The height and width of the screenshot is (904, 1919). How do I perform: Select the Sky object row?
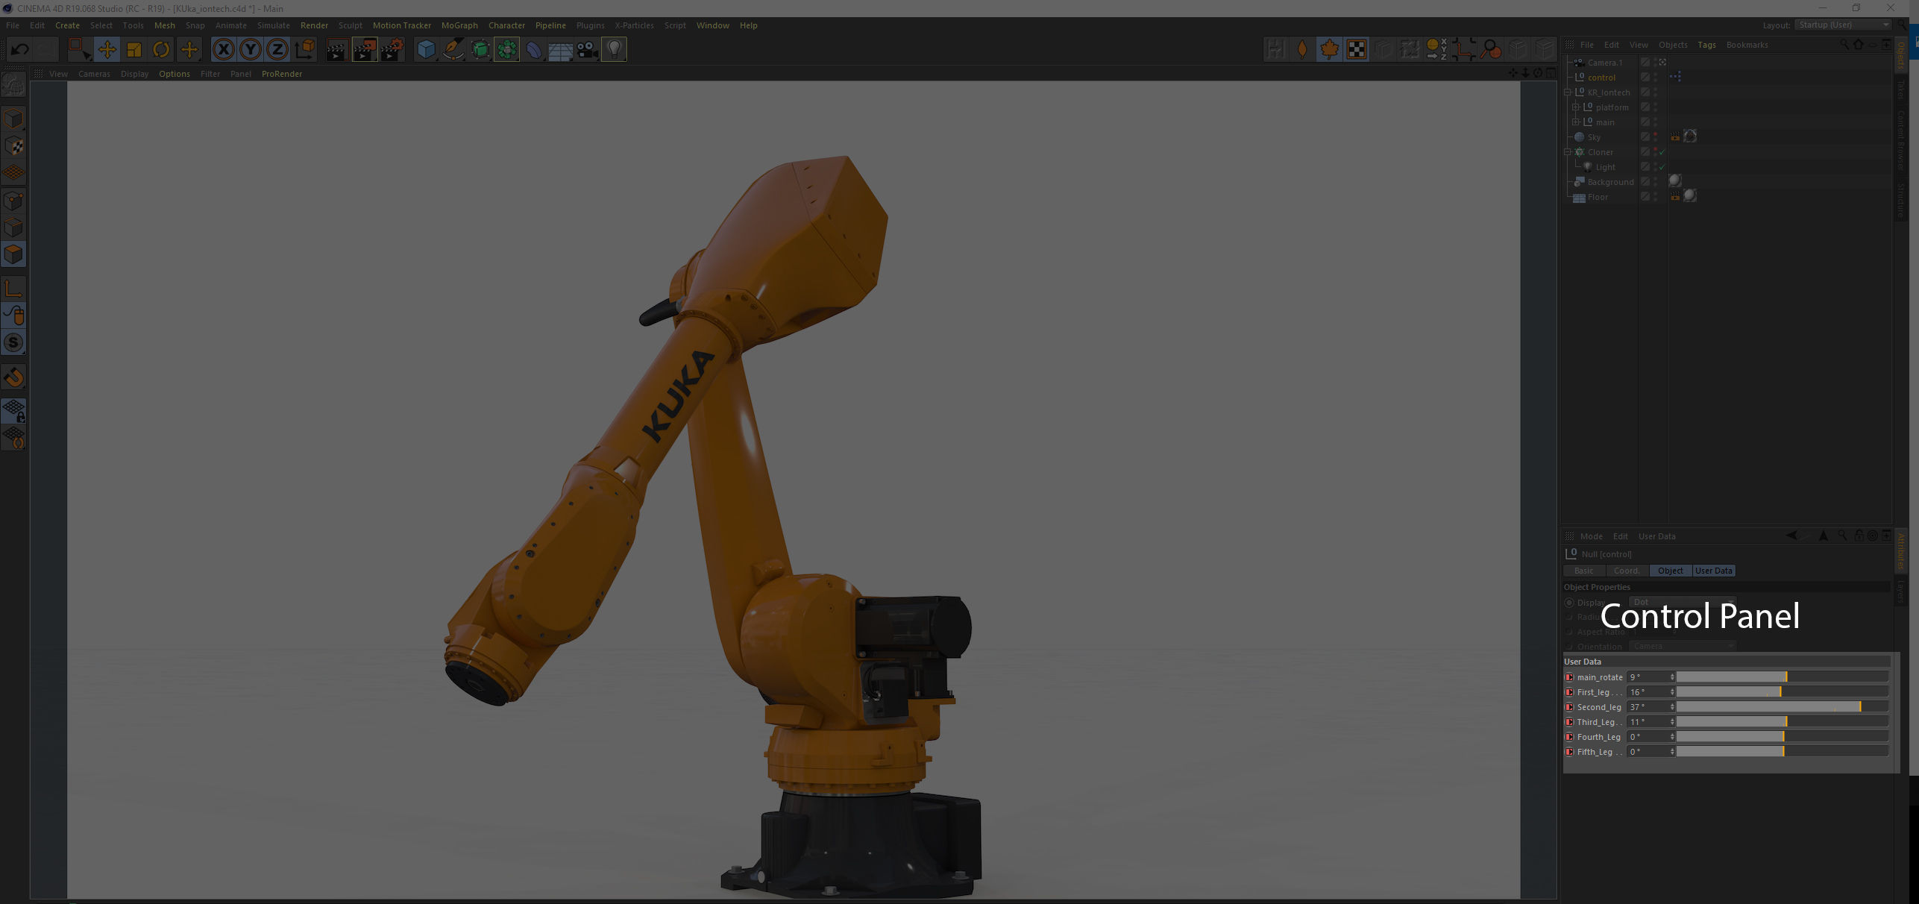(1594, 137)
